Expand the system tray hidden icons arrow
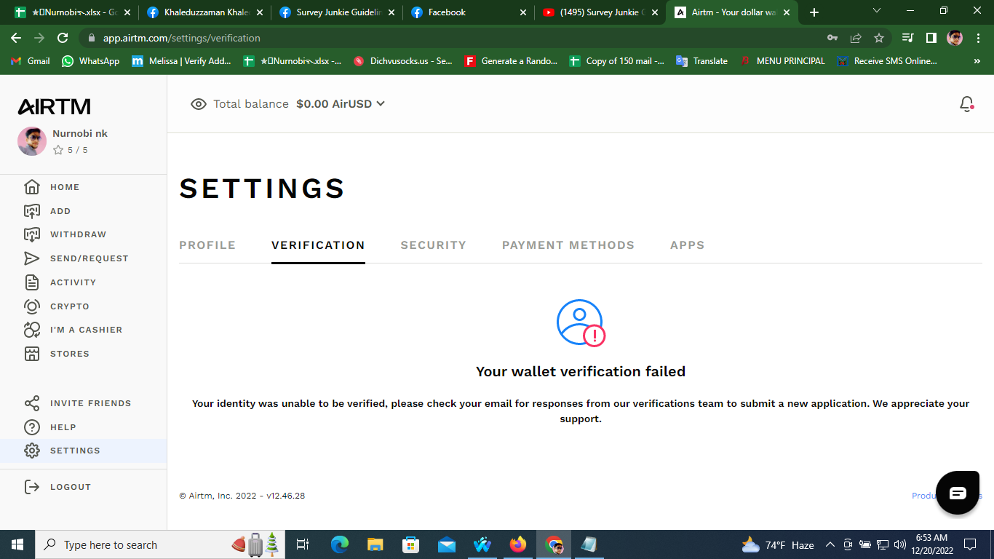 830,544
